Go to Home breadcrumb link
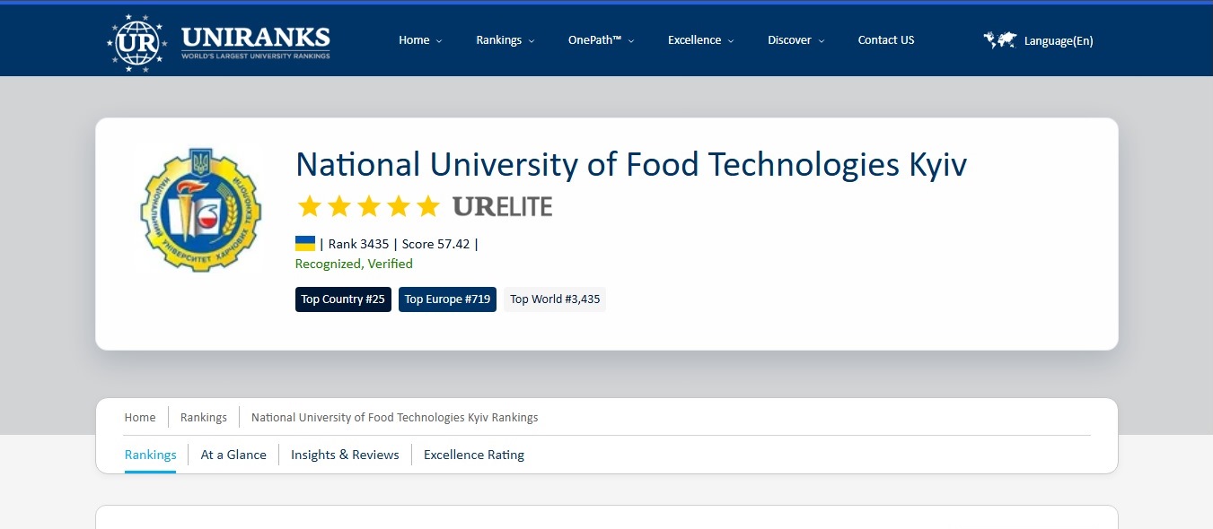1213x529 pixels. 140,418
